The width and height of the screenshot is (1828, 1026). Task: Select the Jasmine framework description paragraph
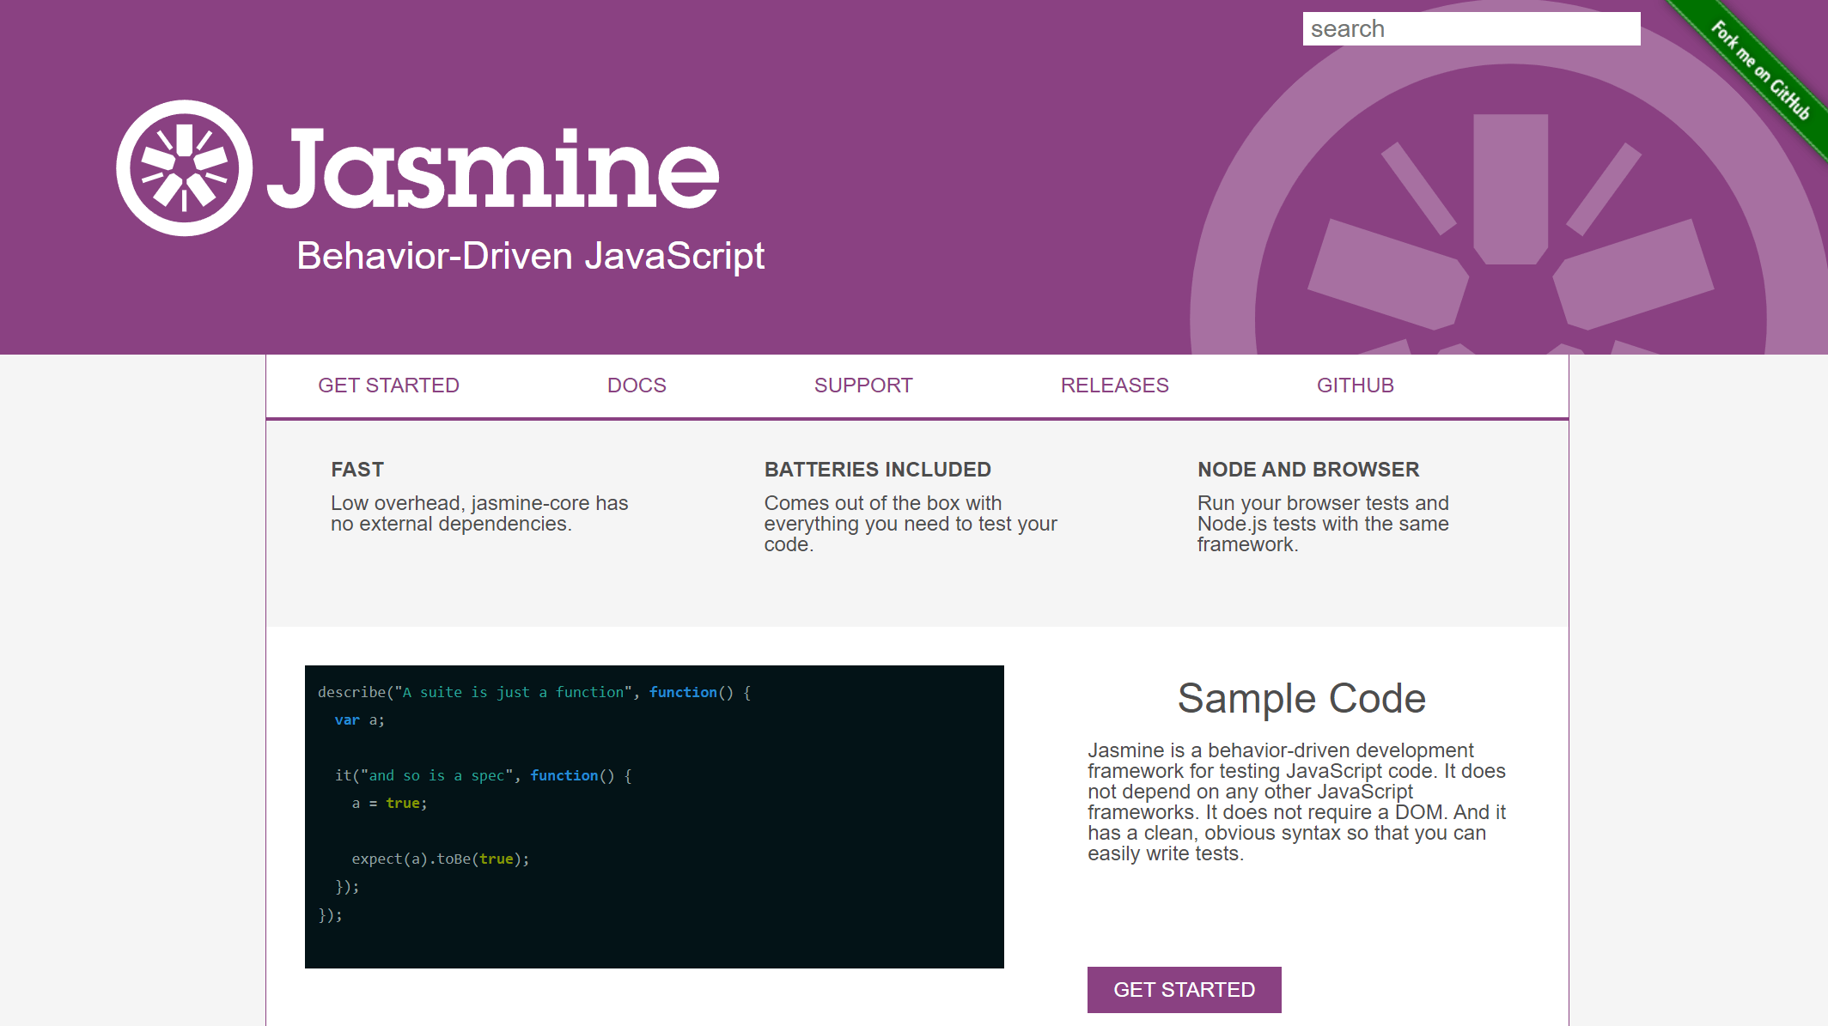(x=1297, y=802)
